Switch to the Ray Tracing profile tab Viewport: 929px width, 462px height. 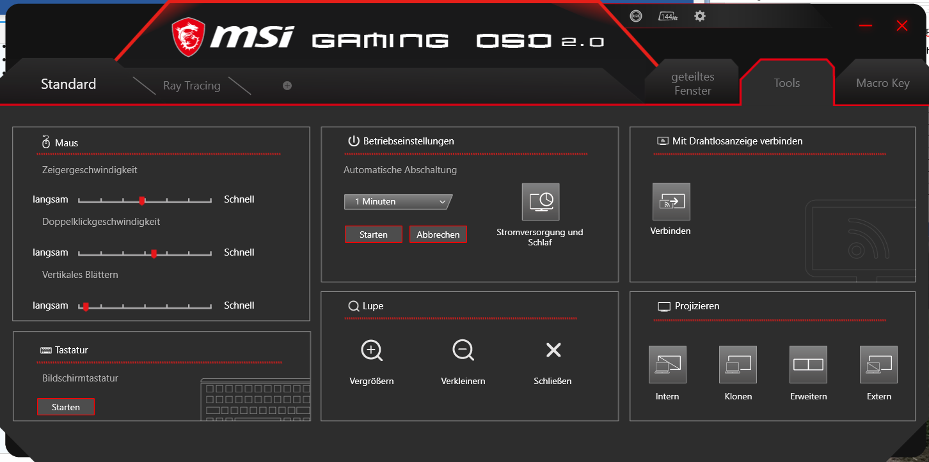(x=191, y=86)
